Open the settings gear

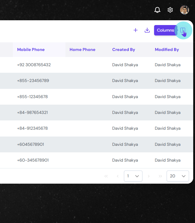pyautogui.click(x=170, y=10)
